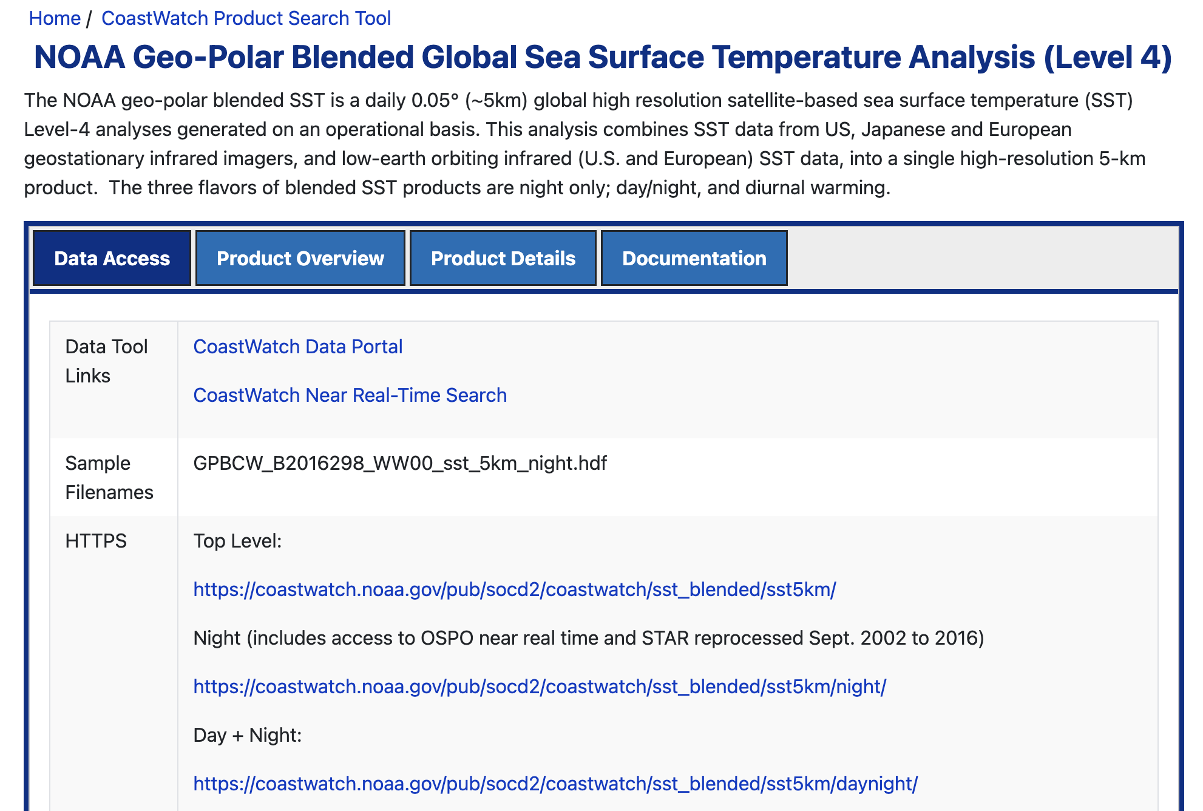Click the Data Tool Links row label

tap(107, 361)
